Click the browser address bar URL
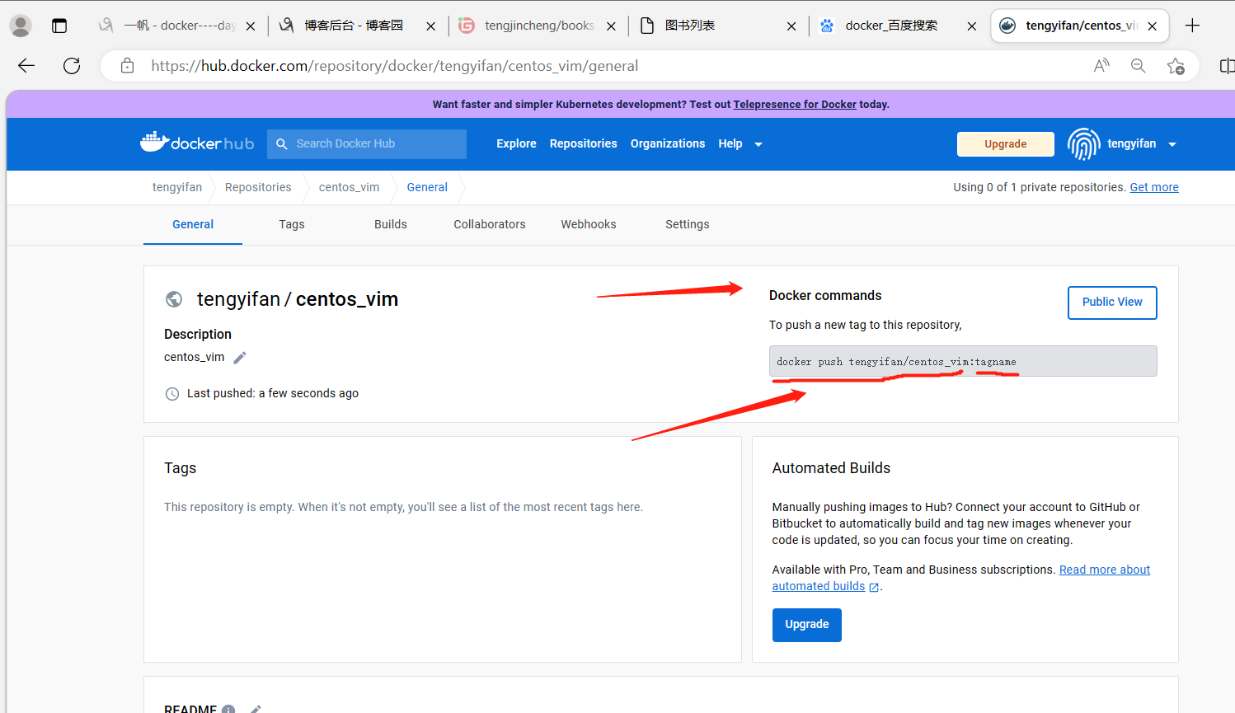 pos(395,66)
